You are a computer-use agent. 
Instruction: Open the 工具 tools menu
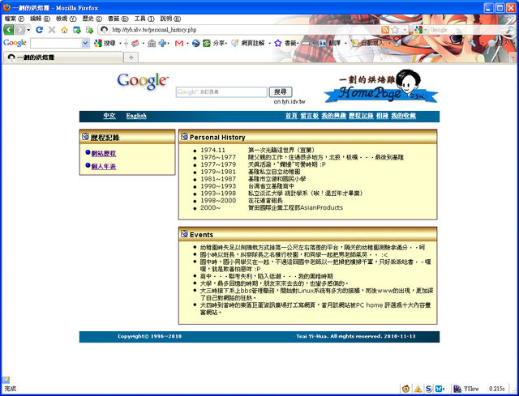(140, 18)
